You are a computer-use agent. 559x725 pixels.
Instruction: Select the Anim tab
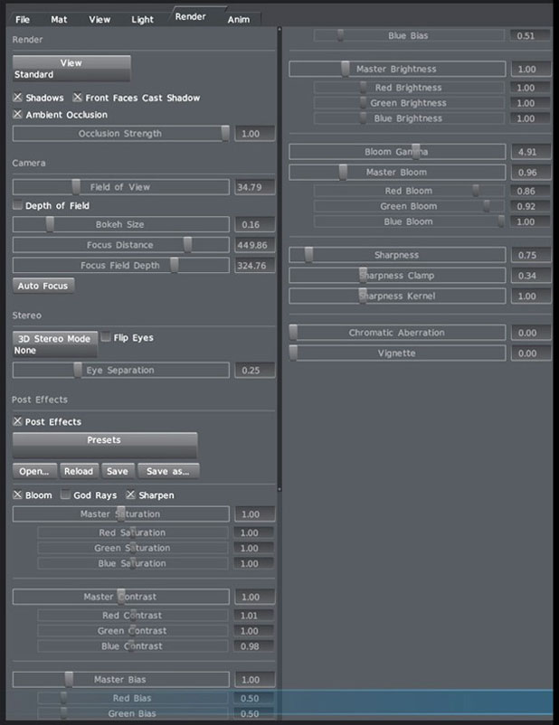pos(239,19)
